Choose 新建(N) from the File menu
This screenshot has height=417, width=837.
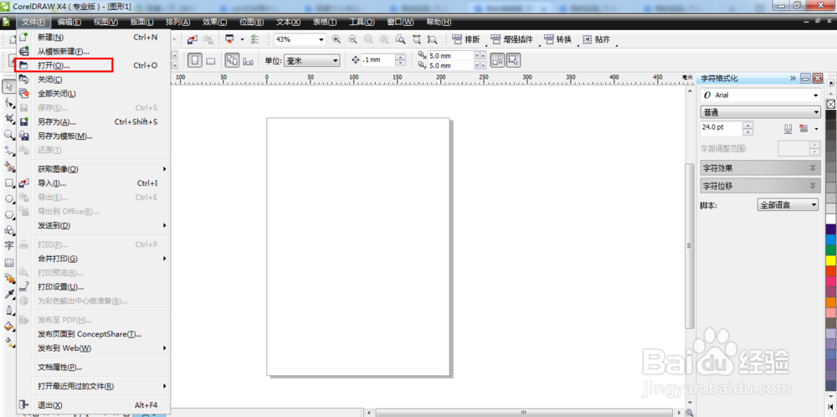tap(94, 37)
